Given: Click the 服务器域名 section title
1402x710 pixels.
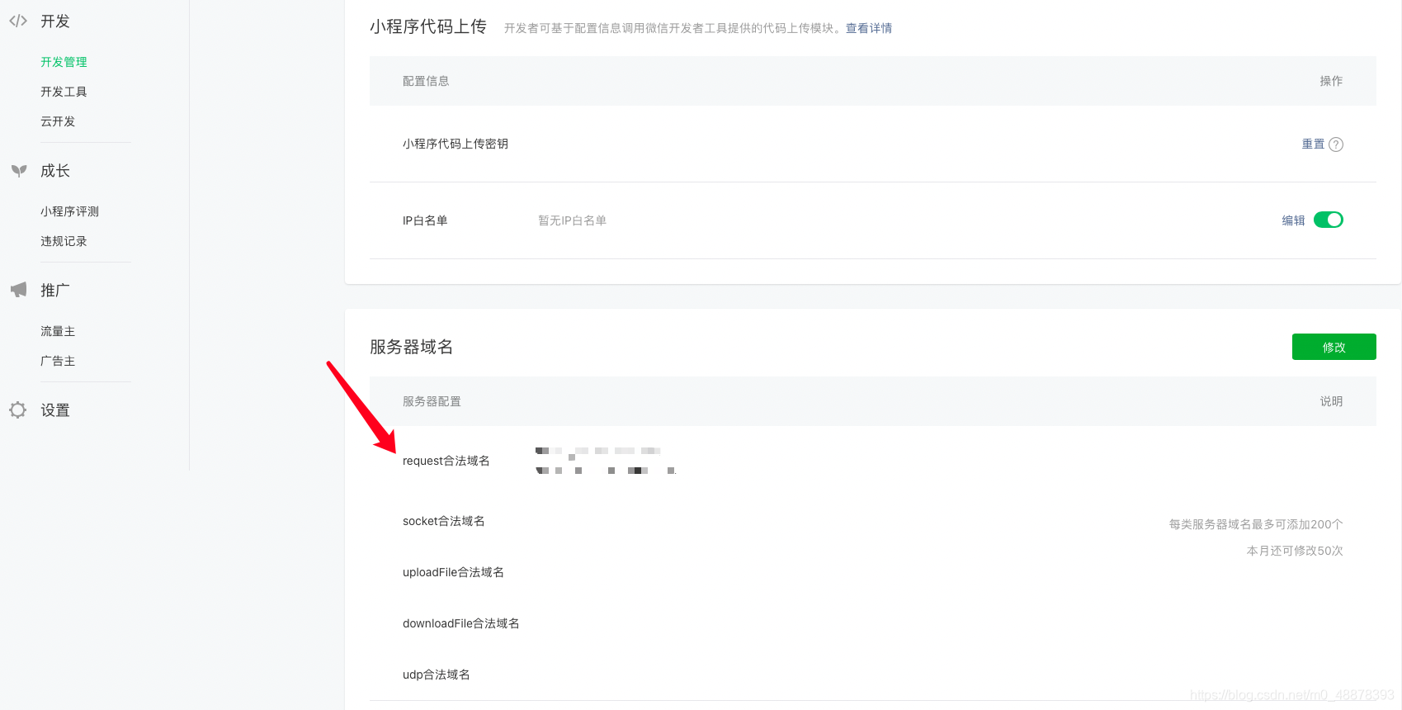Looking at the screenshot, I should (x=411, y=347).
